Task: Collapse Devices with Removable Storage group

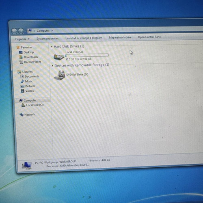Action: [52, 66]
